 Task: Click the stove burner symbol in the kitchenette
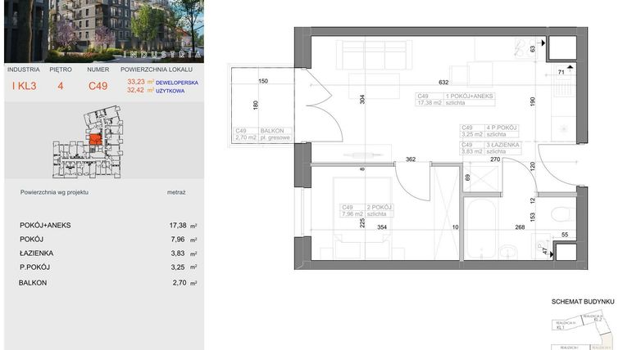[526, 48]
